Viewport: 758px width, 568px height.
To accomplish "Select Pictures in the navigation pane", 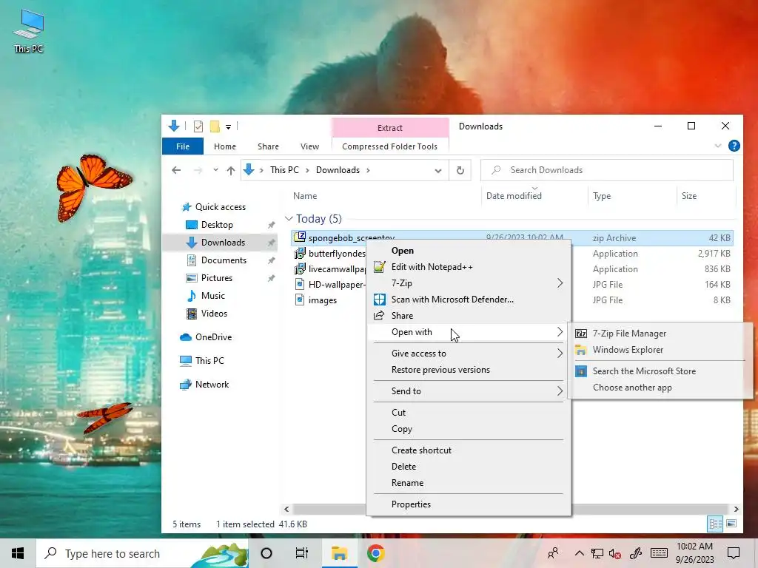I will coord(216,278).
